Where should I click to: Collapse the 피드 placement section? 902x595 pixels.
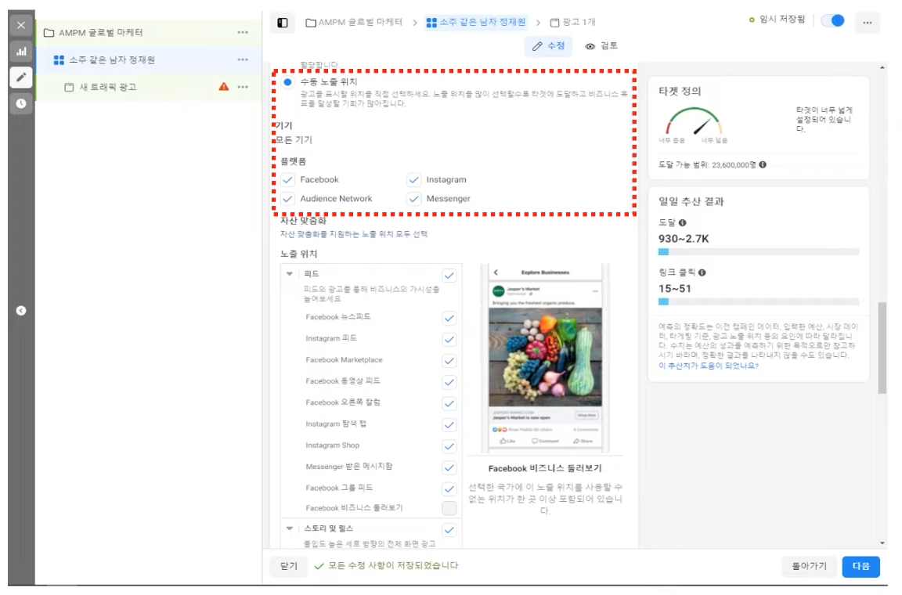click(290, 274)
